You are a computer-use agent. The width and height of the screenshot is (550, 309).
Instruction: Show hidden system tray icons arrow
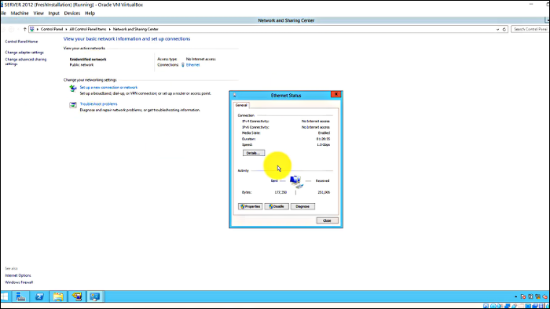coord(515,296)
